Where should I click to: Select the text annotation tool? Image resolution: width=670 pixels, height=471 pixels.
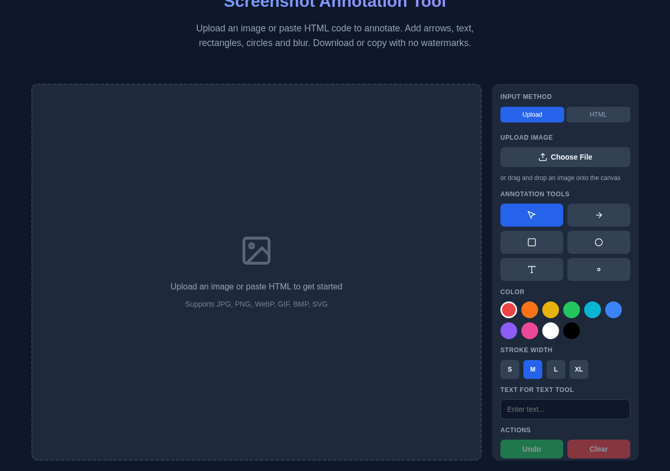tap(532, 270)
